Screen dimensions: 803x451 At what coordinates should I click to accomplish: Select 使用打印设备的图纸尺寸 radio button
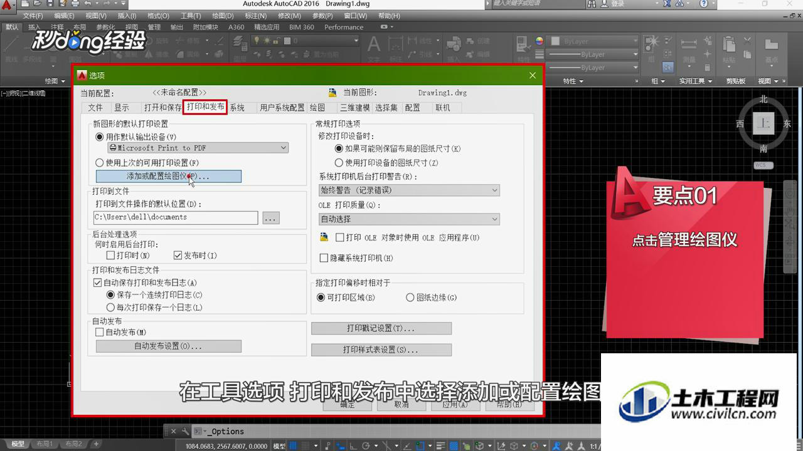click(339, 163)
